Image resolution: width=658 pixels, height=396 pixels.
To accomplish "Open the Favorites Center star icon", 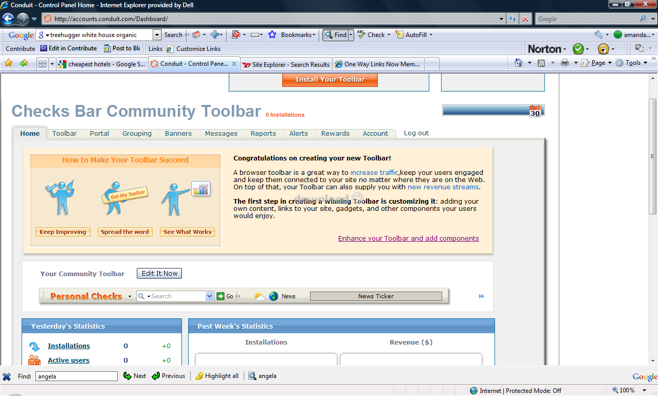I will tap(9, 63).
